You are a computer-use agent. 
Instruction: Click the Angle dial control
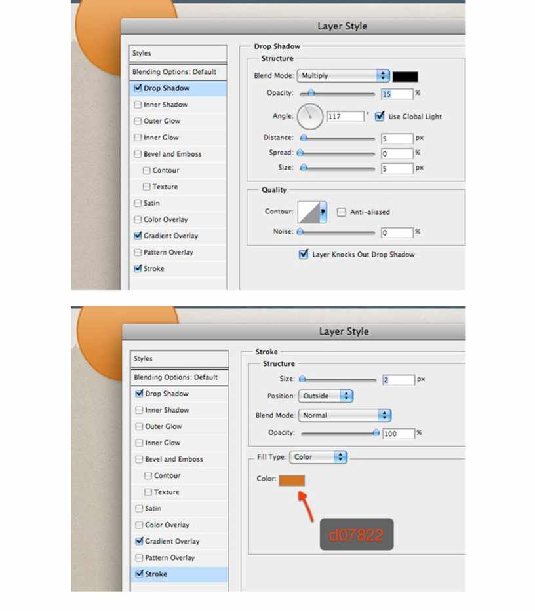[310, 116]
